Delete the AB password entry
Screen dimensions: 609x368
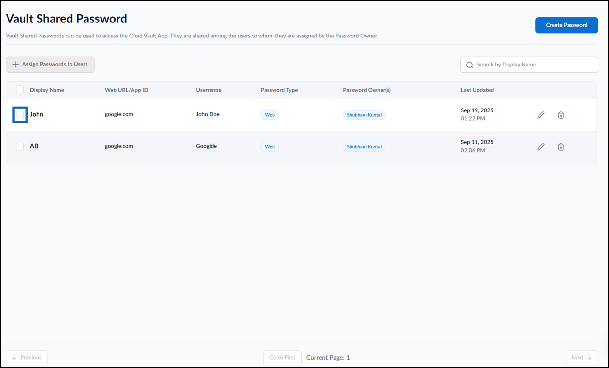[561, 147]
